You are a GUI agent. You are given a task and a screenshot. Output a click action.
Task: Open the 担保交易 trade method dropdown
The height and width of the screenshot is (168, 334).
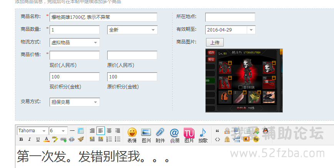(x=75, y=102)
